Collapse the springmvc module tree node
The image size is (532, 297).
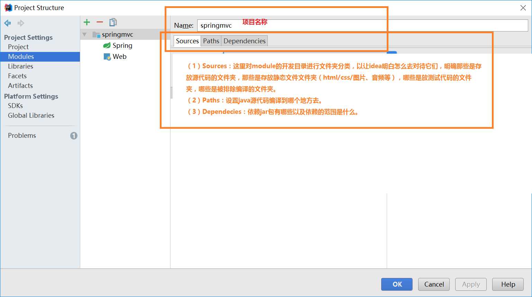[x=84, y=34]
